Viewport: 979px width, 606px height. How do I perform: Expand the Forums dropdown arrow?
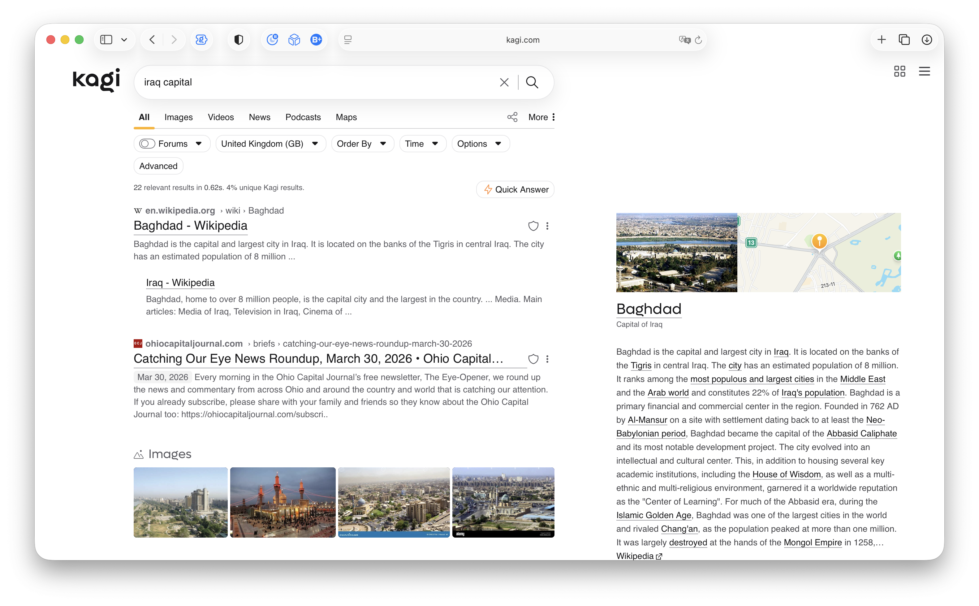pos(199,144)
